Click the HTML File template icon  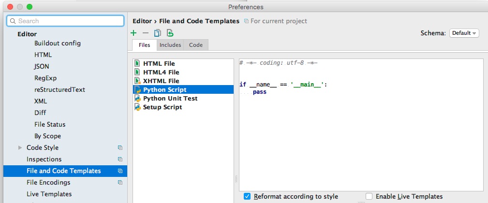(x=138, y=64)
